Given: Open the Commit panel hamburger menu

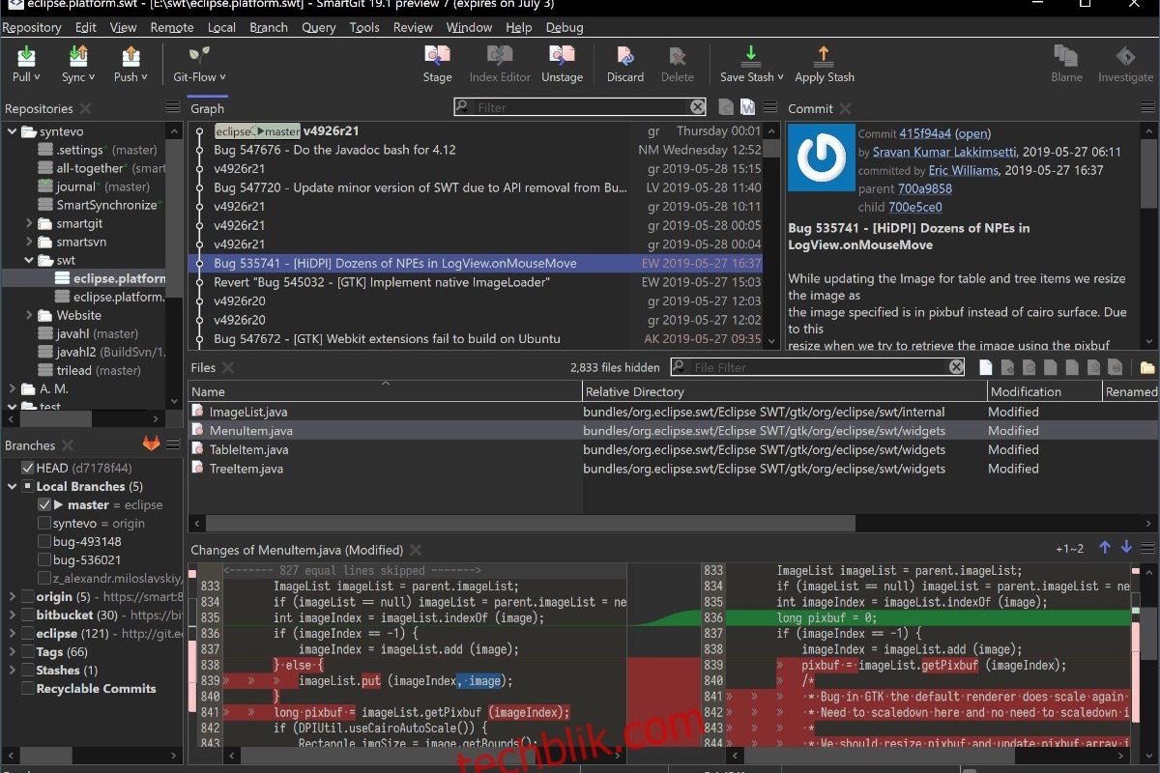Looking at the screenshot, I should [1147, 108].
